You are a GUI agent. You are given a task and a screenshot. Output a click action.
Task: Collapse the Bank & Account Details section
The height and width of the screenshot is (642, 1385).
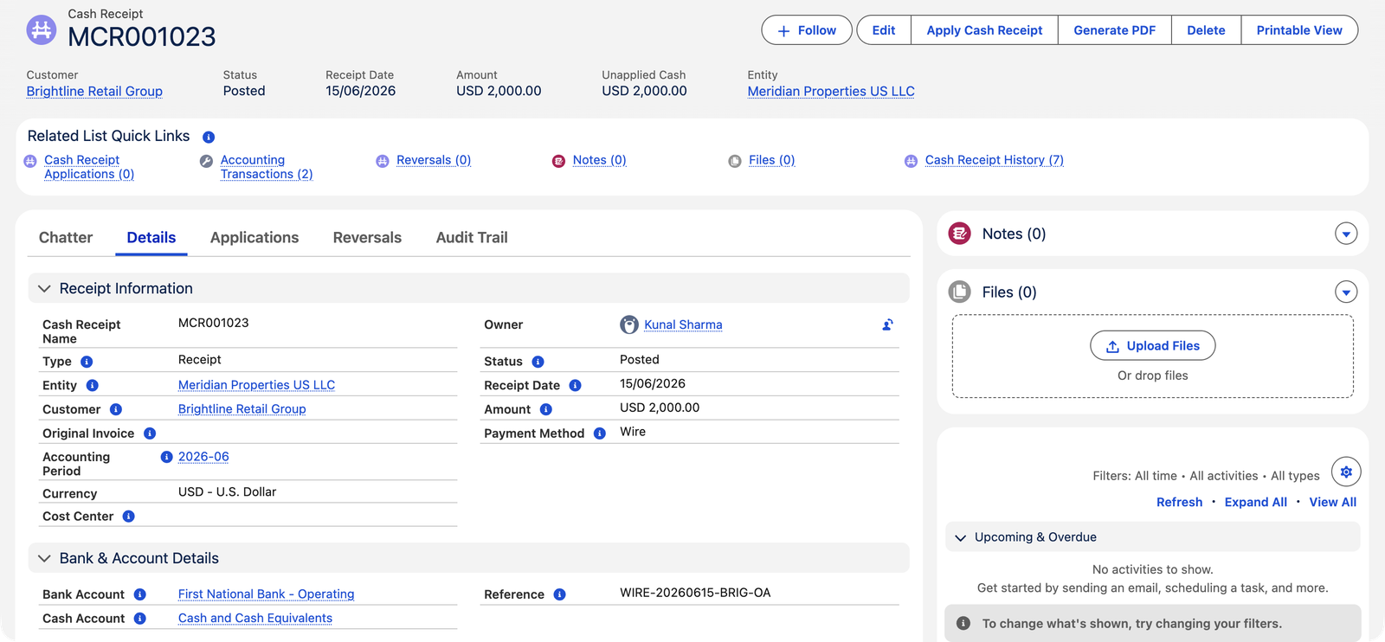(x=44, y=559)
